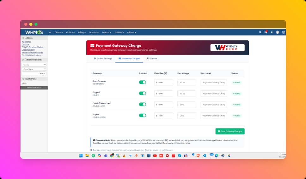Click the plus quick-add icon in navbar

50,32
